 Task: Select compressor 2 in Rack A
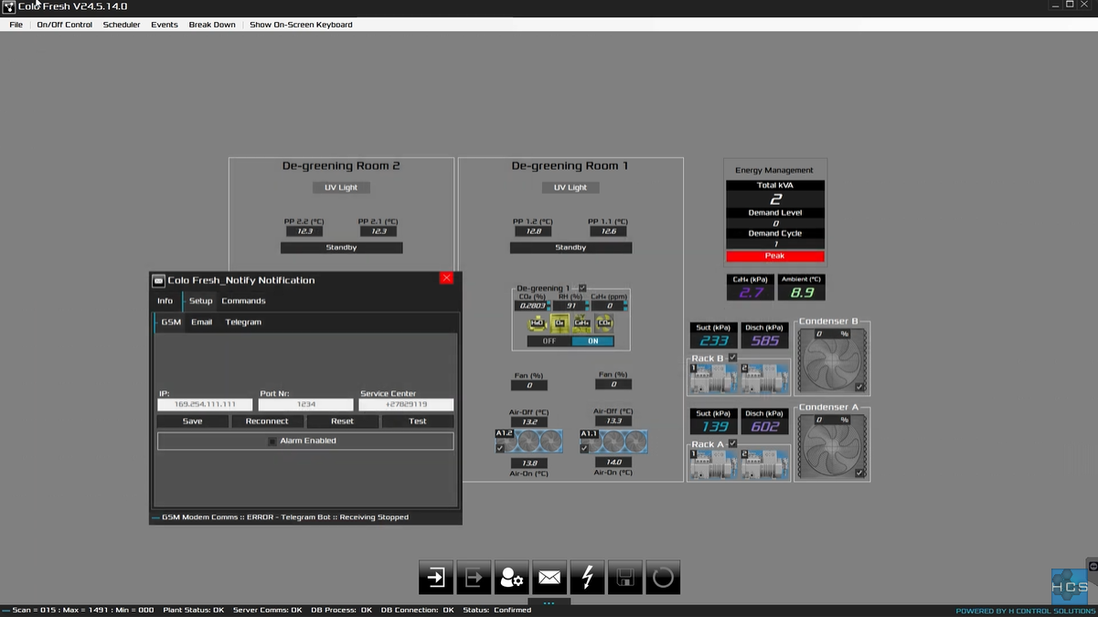click(x=764, y=463)
